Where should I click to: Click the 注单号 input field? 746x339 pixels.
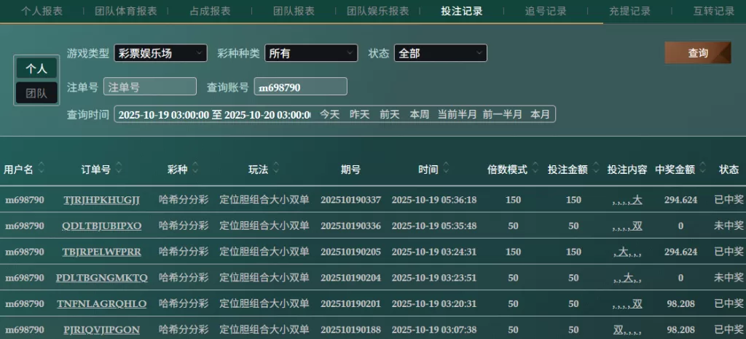pyautogui.click(x=150, y=87)
